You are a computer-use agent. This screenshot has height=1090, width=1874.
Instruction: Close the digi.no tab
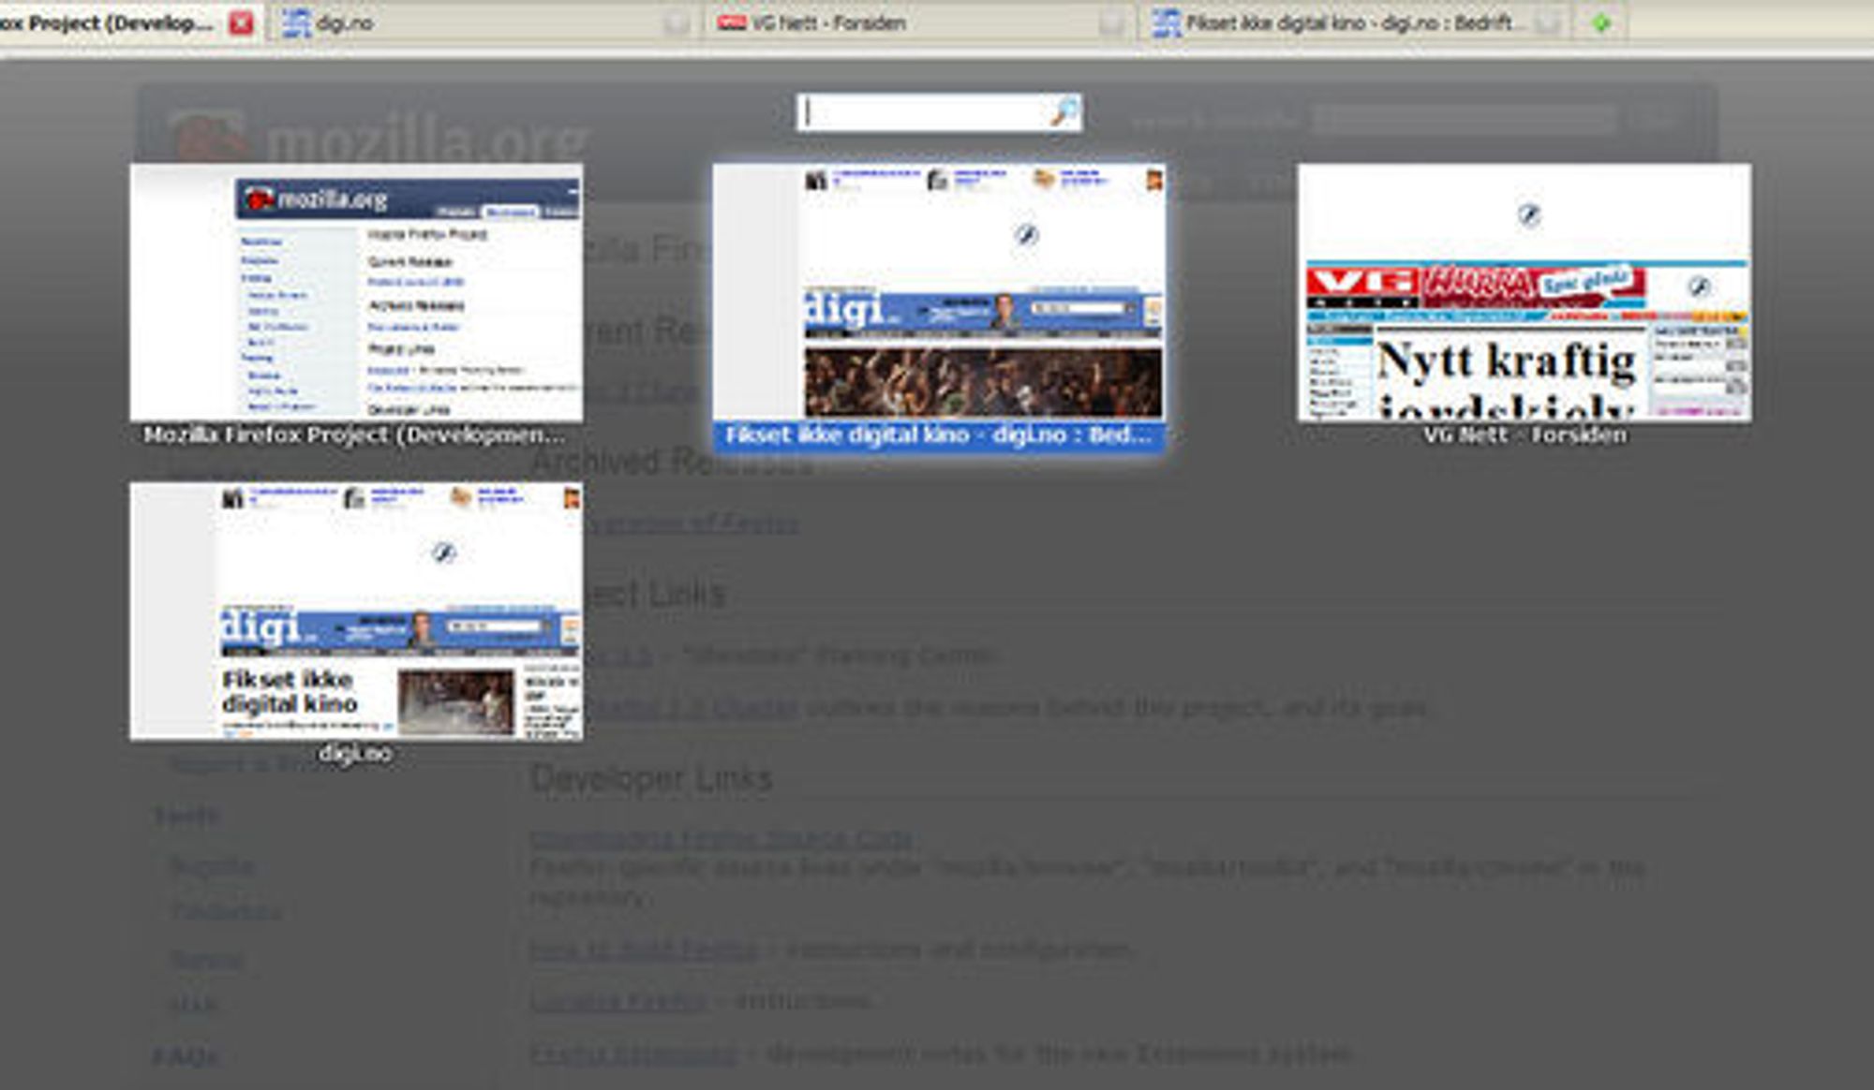pyautogui.click(x=676, y=22)
